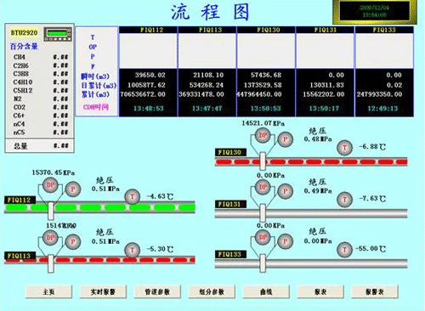Click the date and time display panel
425x311 pixels.
click(x=375, y=11)
